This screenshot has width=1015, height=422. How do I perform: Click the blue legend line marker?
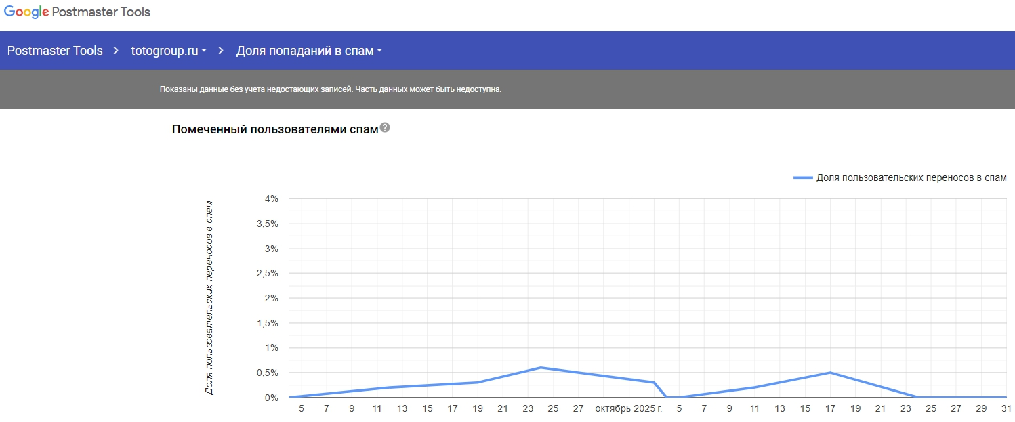(802, 177)
